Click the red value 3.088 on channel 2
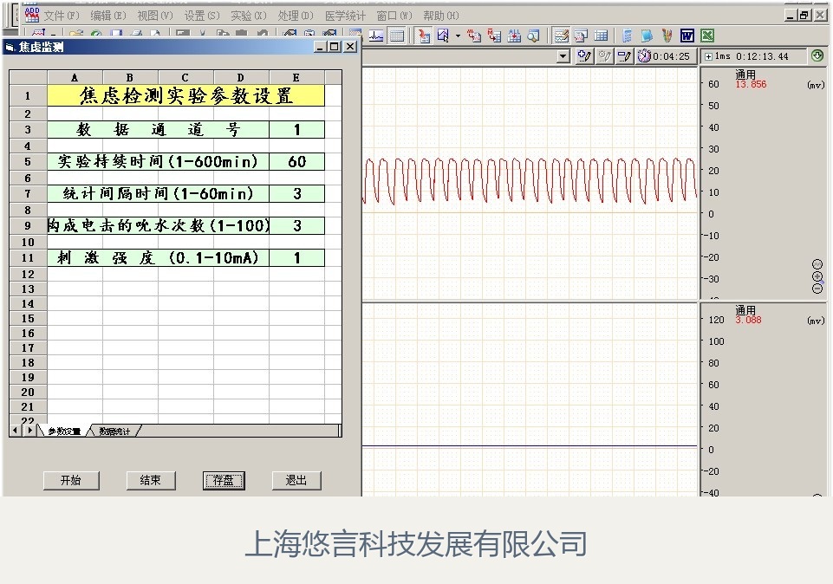The width and height of the screenshot is (833, 584). (748, 320)
